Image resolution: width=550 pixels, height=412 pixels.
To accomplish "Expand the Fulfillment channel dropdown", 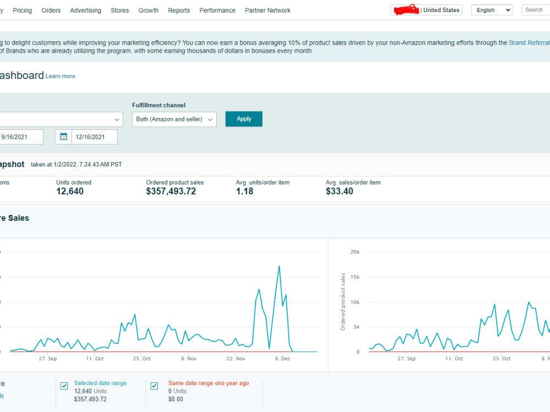I will [x=174, y=119].
